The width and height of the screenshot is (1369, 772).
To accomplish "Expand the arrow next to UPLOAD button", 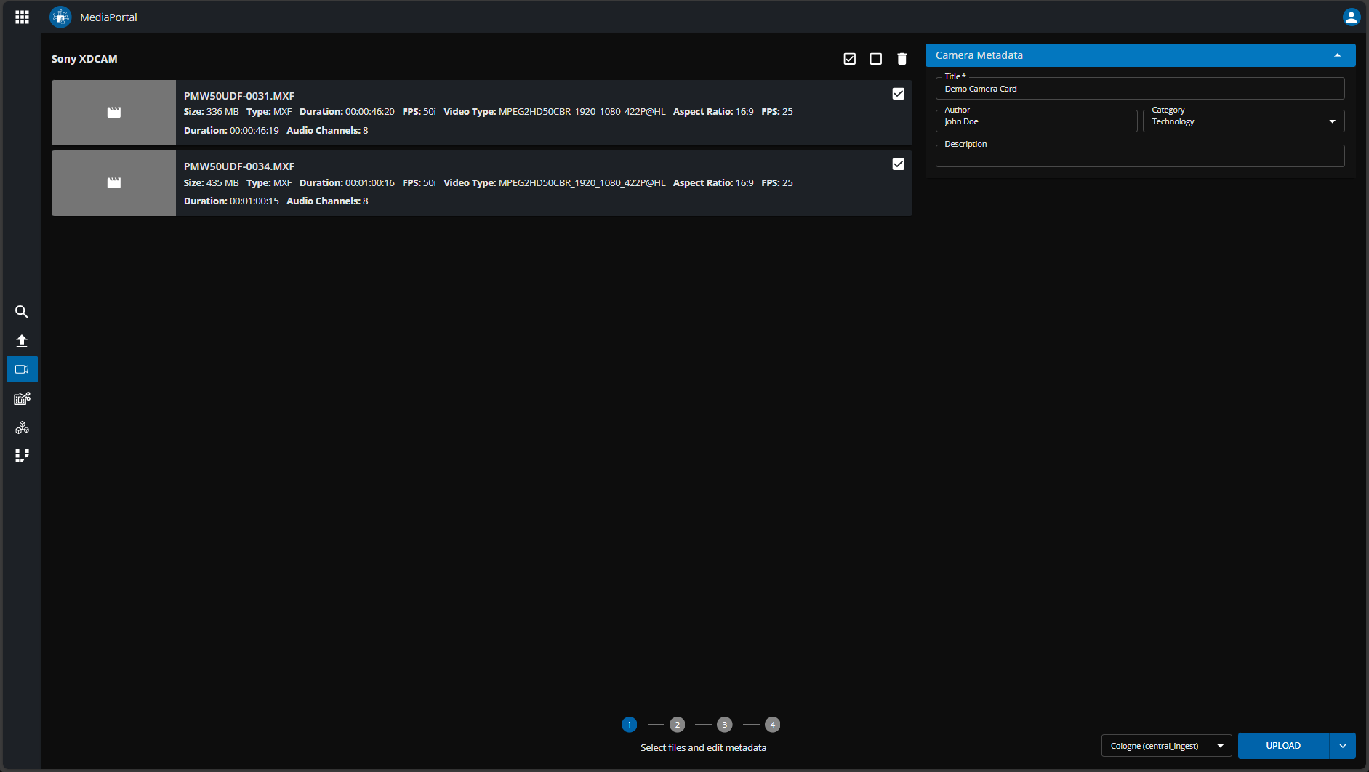I will 1342,746.
